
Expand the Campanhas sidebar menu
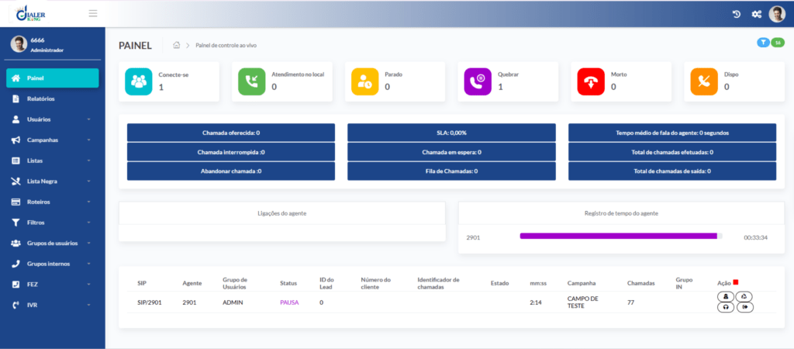[52, 140]
